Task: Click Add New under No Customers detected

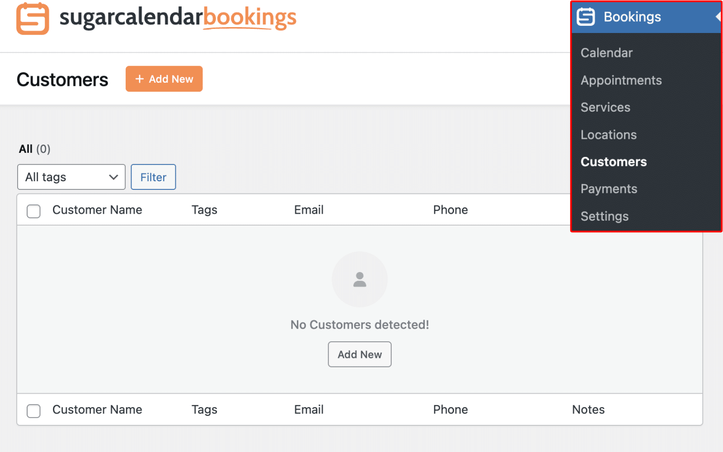Action: click(x=360, y=354)
